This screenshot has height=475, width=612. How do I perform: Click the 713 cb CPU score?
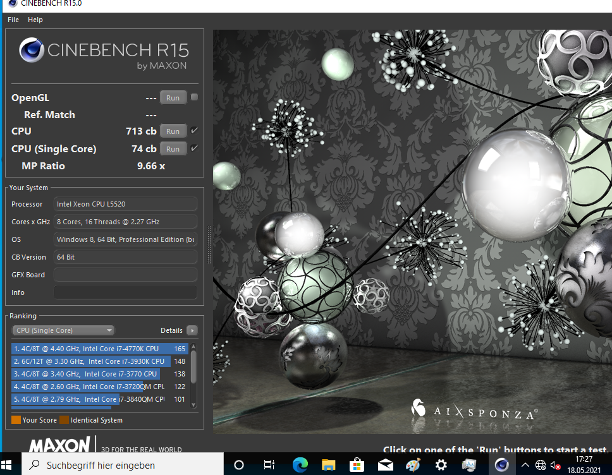[141, 131]
